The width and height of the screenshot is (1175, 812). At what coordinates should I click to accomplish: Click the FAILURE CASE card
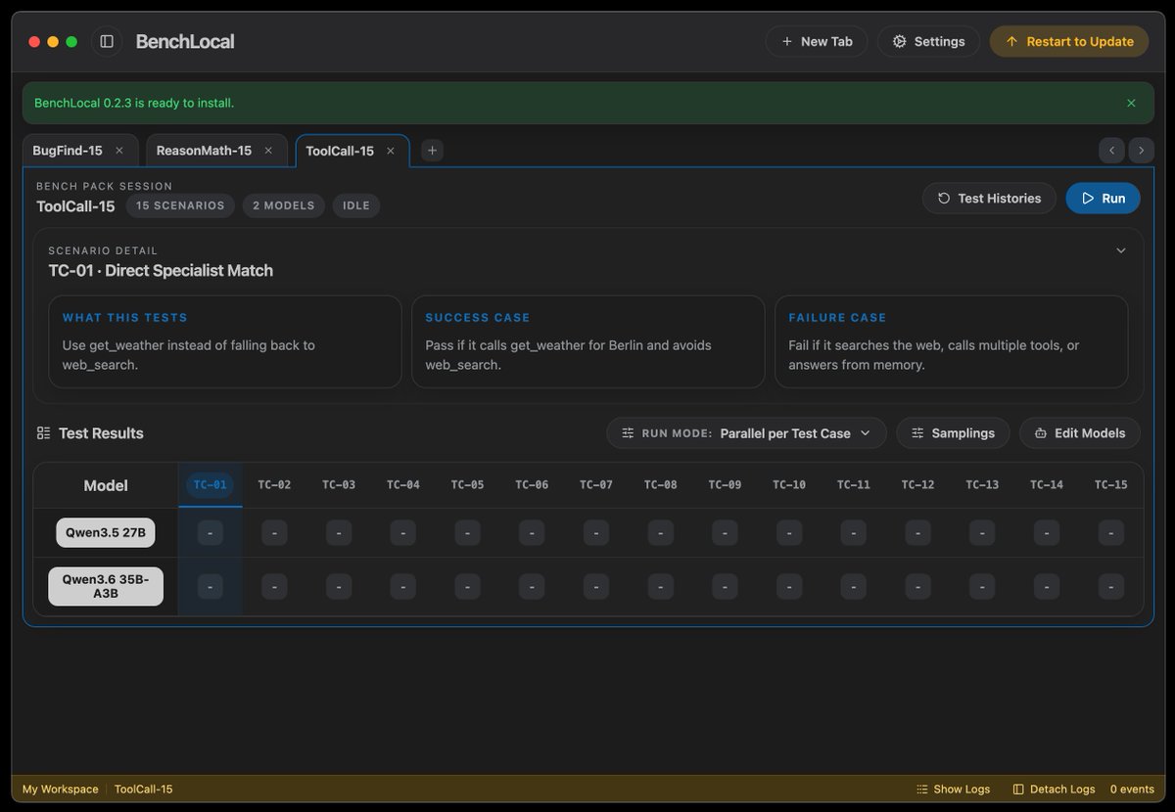[x=952, y=342]
